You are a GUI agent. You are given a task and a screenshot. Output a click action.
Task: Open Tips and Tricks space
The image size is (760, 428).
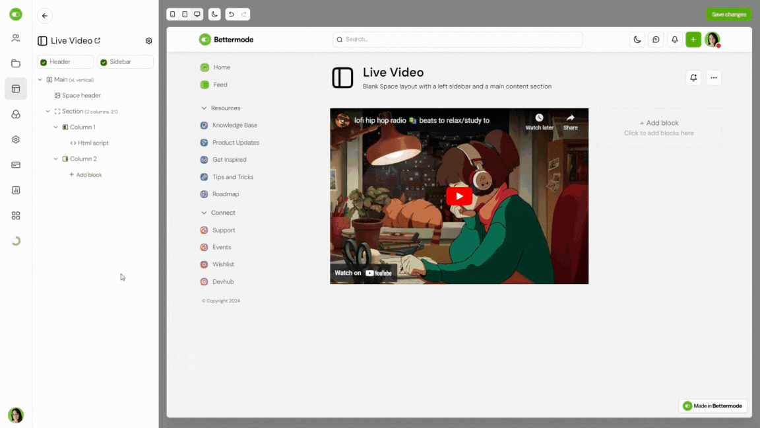tap(227, 177)
